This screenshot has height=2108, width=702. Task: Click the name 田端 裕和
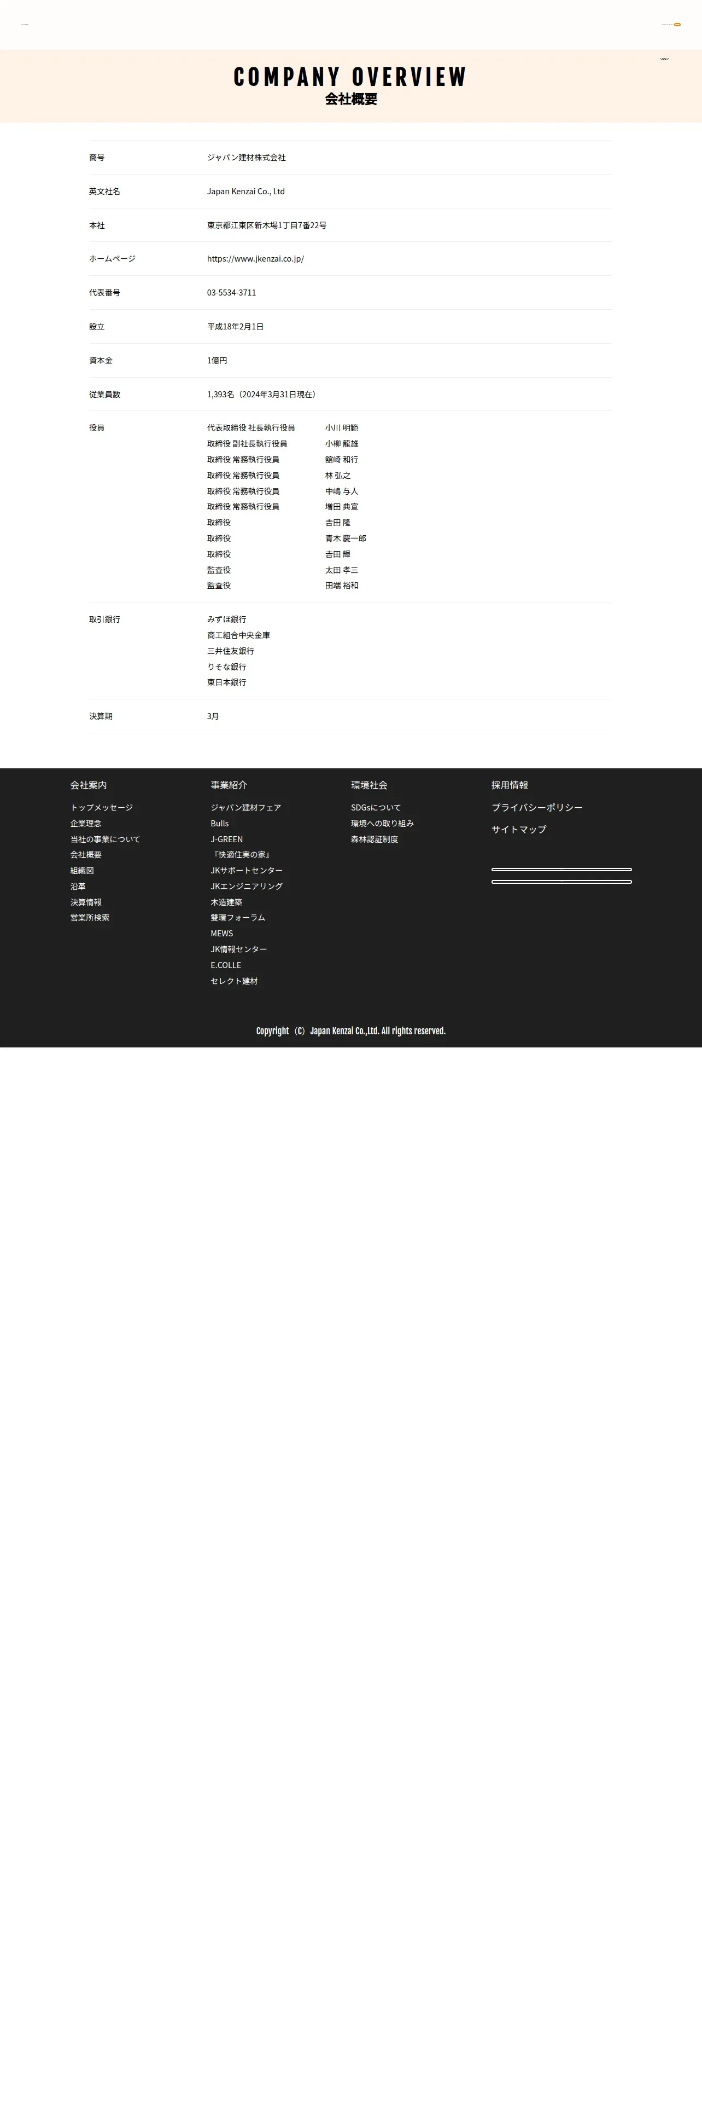[342, 586]
